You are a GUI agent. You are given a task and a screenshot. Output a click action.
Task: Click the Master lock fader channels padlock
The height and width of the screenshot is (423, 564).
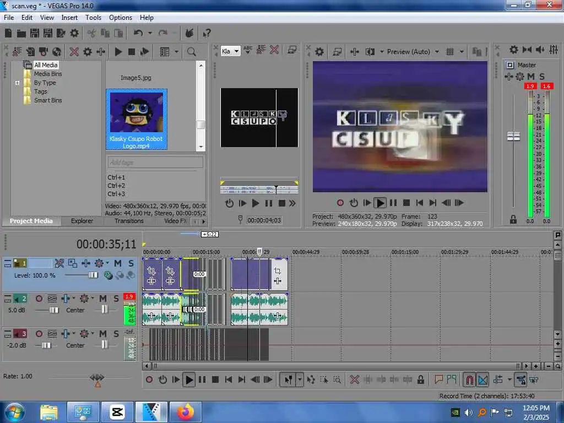513,219
